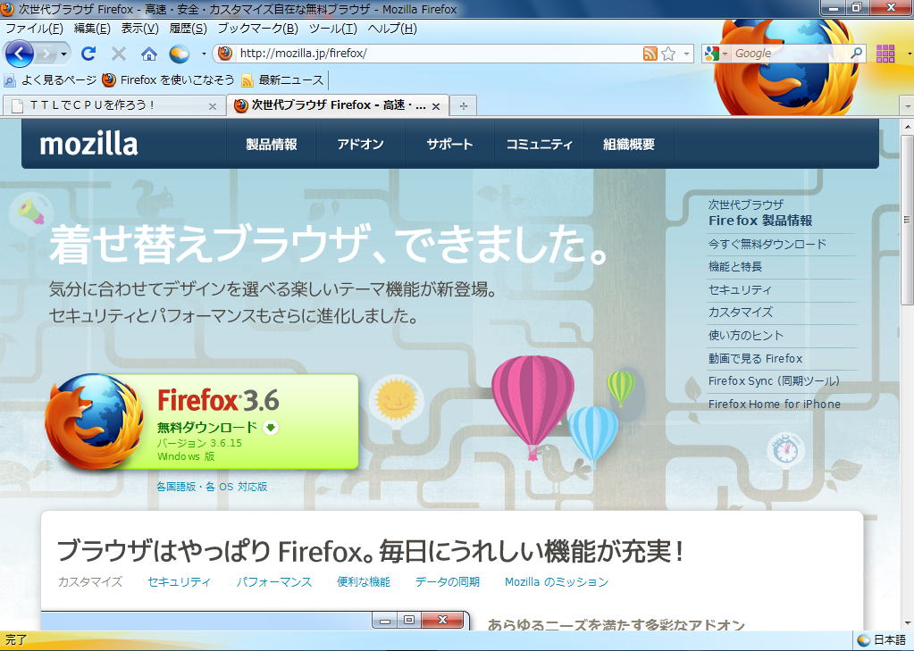Open the 履歴(S) menu

click(189, 29)
